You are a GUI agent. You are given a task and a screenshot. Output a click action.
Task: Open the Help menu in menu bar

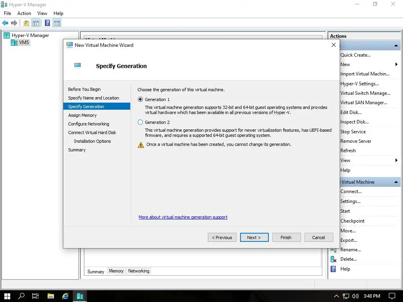pos(58,13)
